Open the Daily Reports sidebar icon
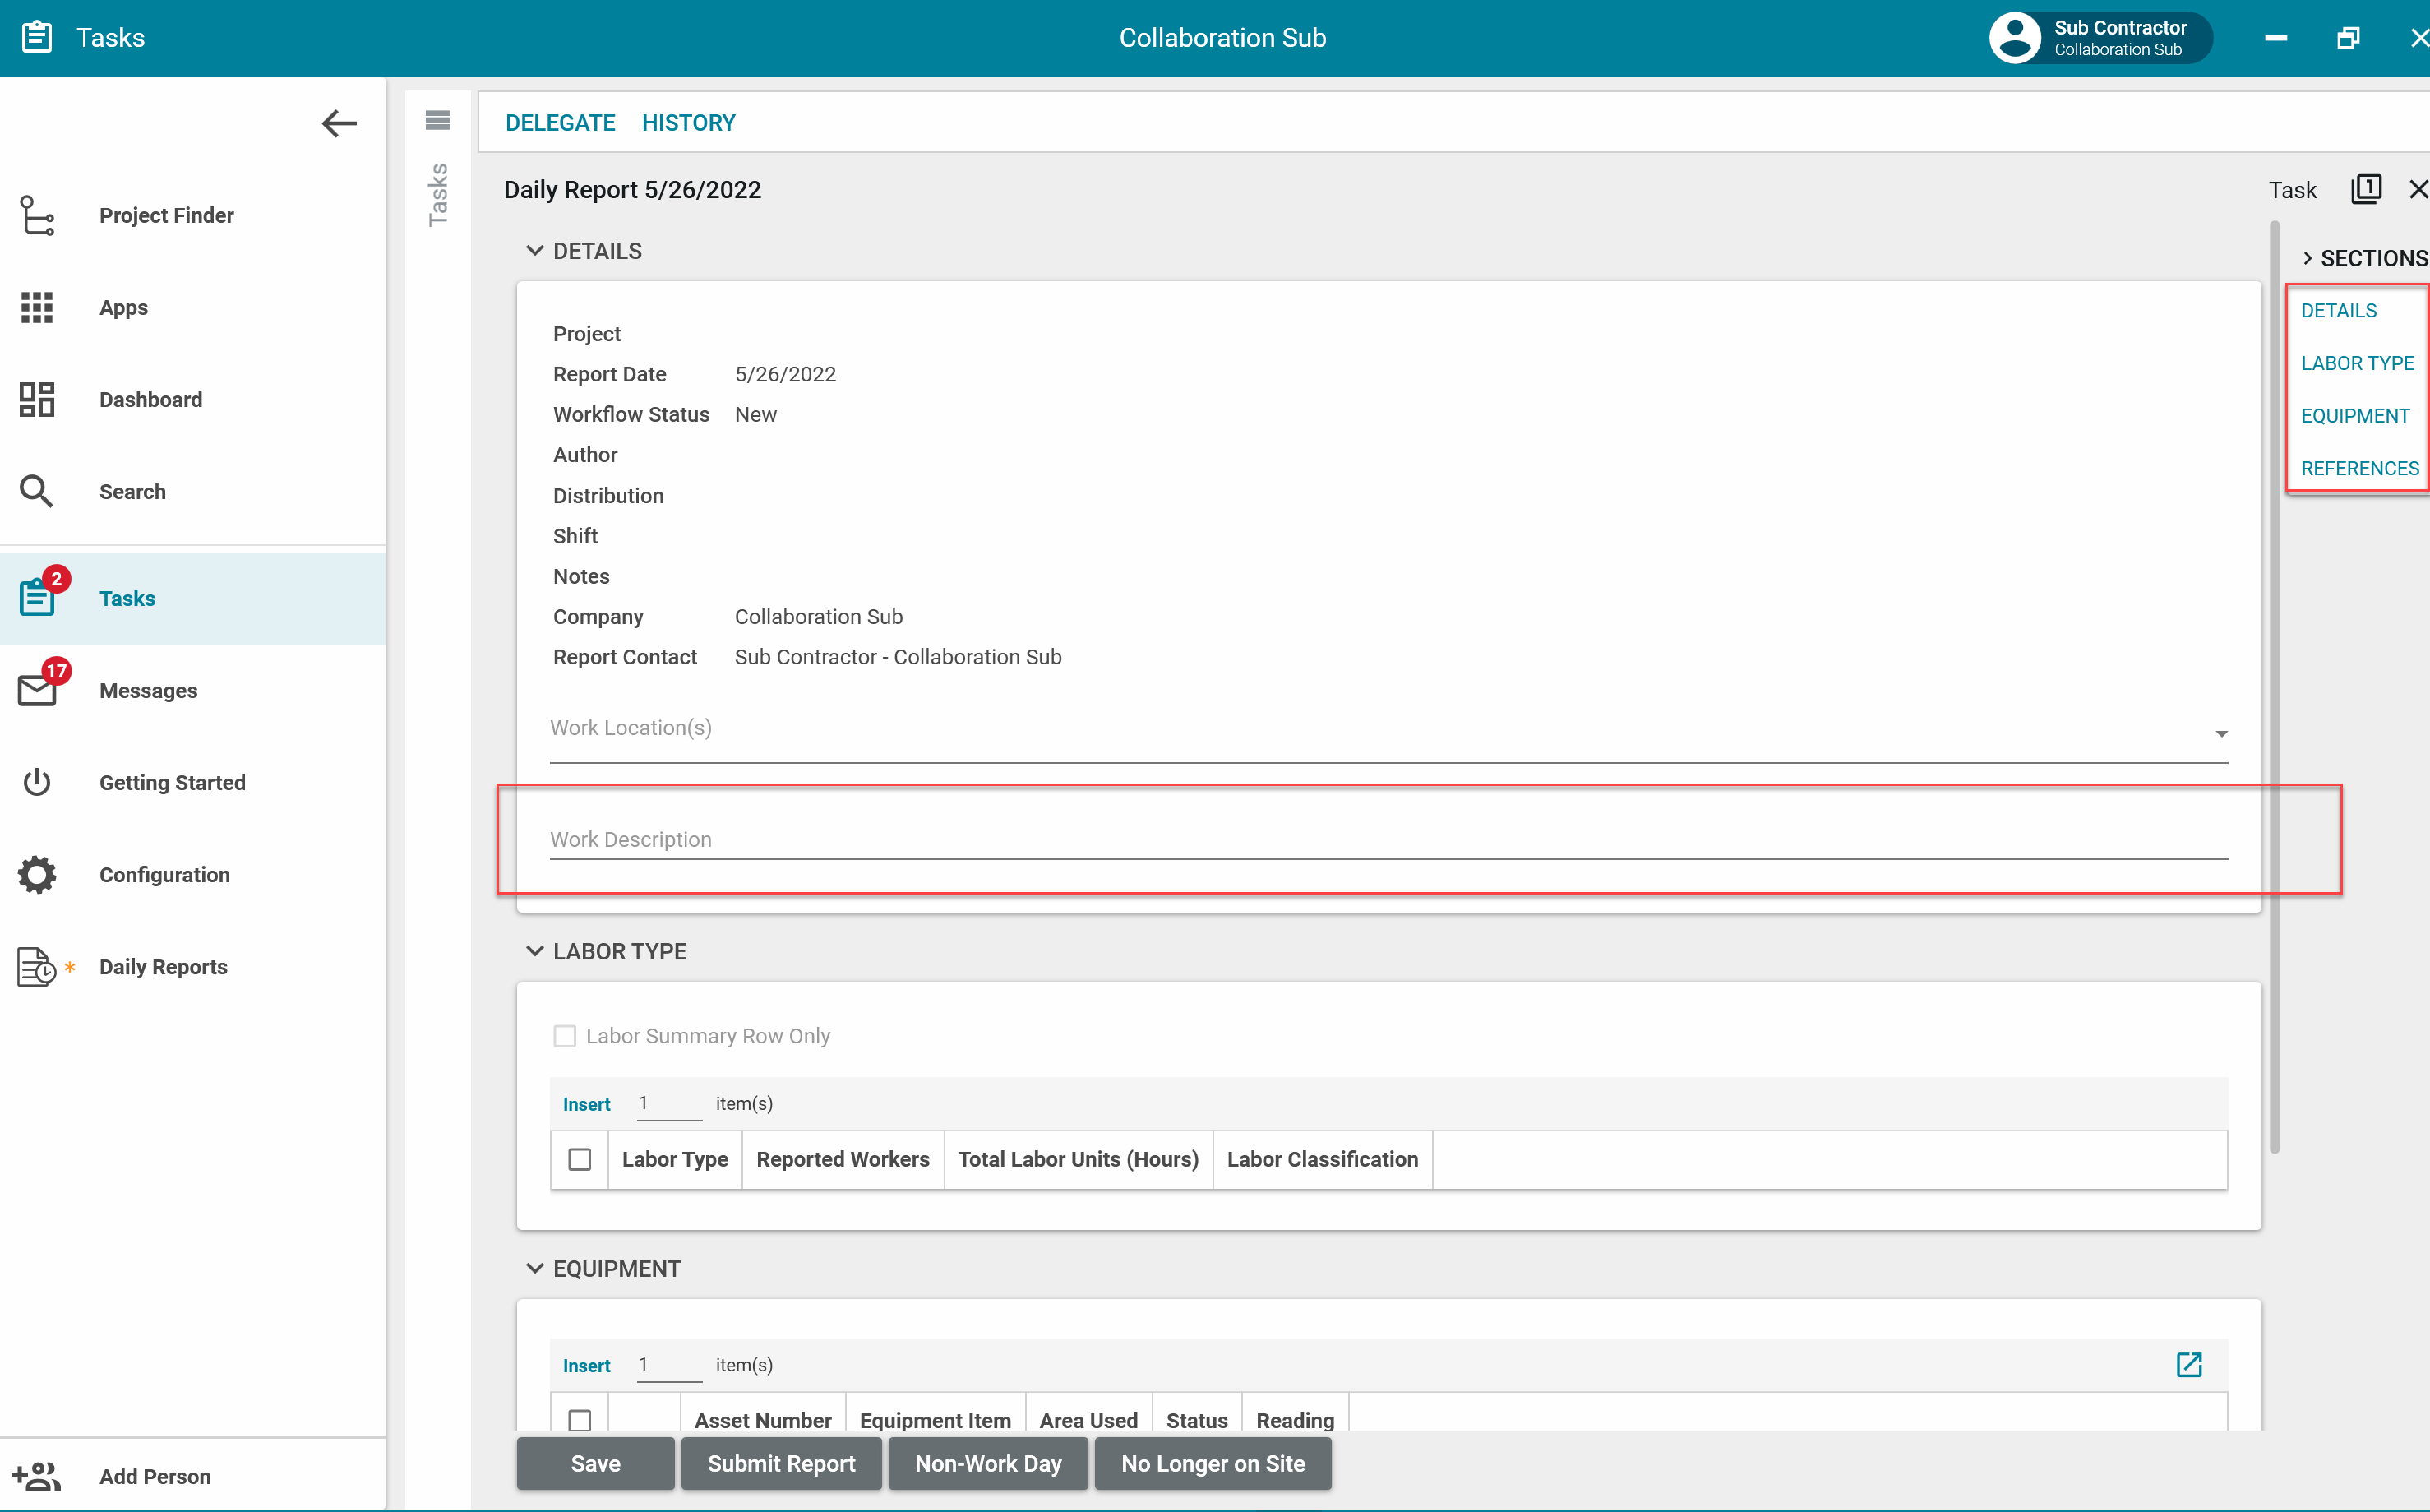Screen dimensions: 2430x1512 click(37, 966)
